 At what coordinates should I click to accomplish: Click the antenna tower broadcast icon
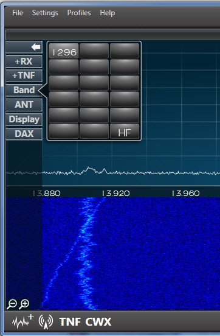coord(46,322)
